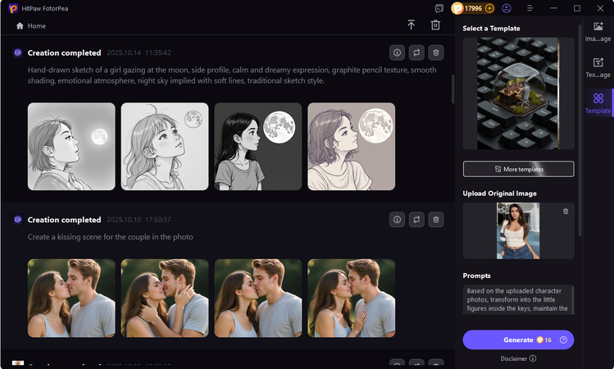Click the More templates button
The width and height of the screenshot is (614, 369).
[x=518, y=169]
